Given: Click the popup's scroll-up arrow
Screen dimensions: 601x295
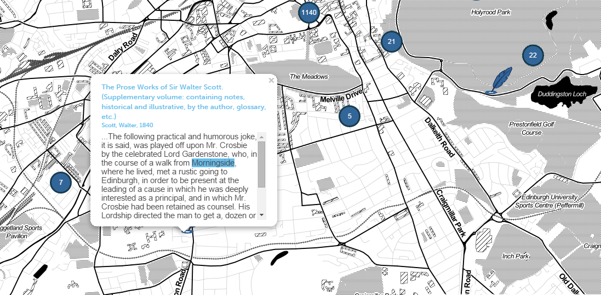Looking at the screenshot, I should tap(261, 137).
